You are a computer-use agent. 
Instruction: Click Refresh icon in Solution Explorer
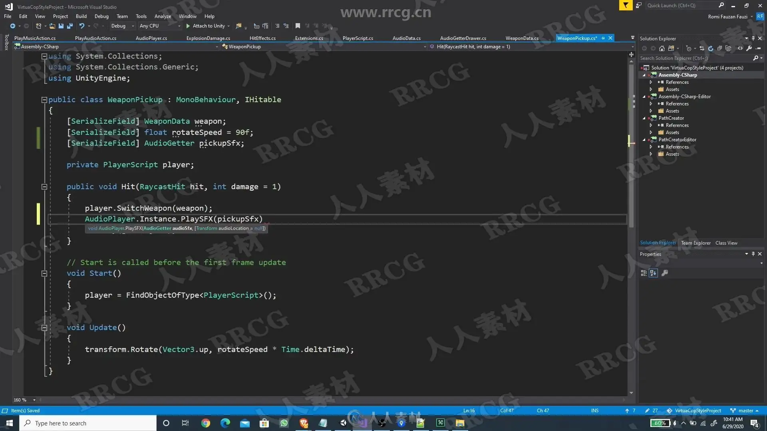coord(711,48)
